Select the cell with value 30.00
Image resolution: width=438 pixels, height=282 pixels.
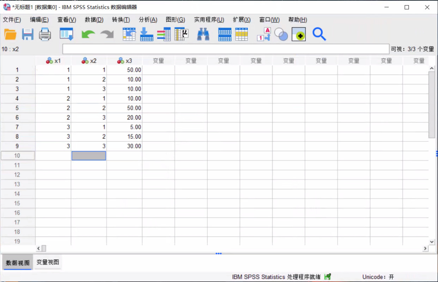(x=124, y=146)
